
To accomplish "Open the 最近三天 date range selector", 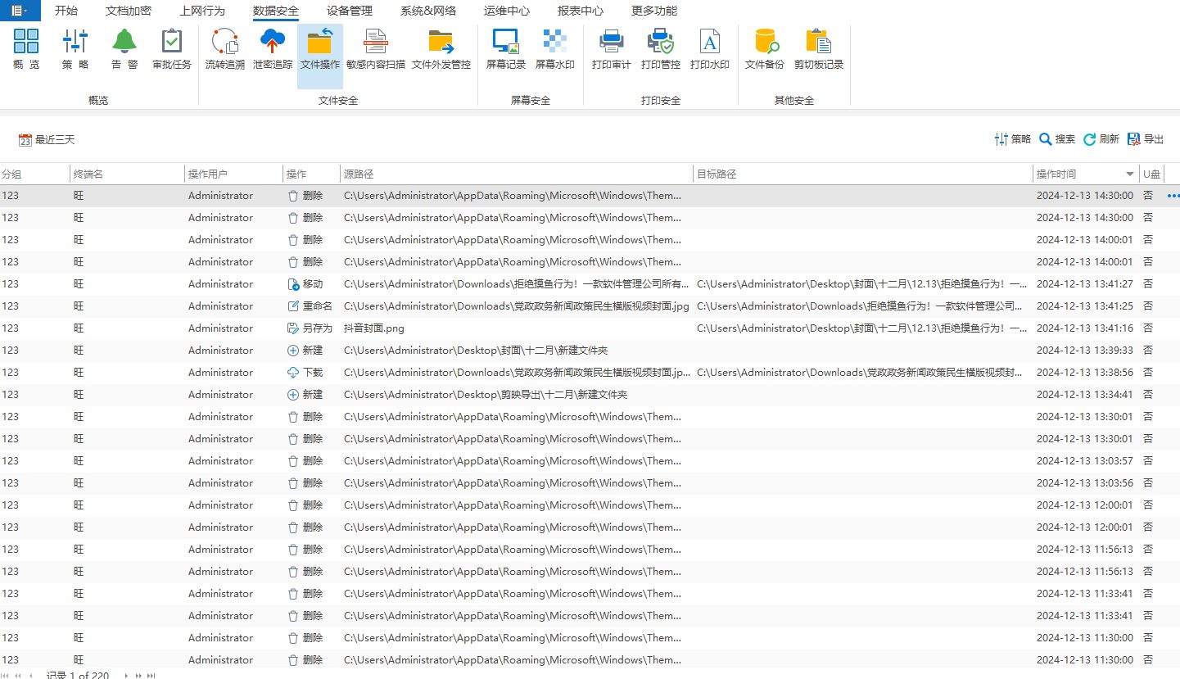I will tap(47, 140).
